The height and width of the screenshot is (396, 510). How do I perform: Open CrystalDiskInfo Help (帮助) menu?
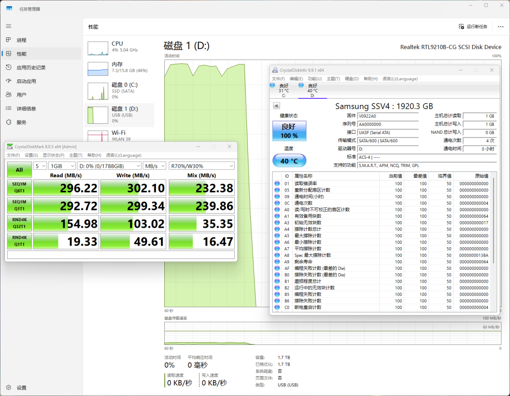tap(371, 79)
